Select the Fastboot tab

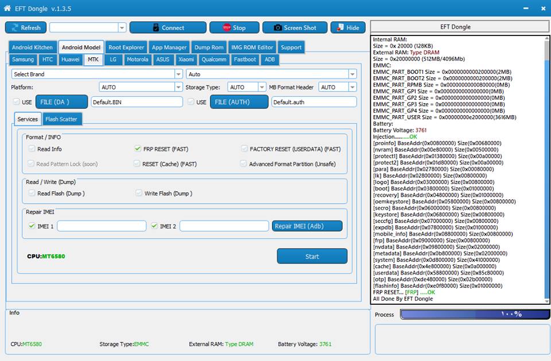[245, 60]
